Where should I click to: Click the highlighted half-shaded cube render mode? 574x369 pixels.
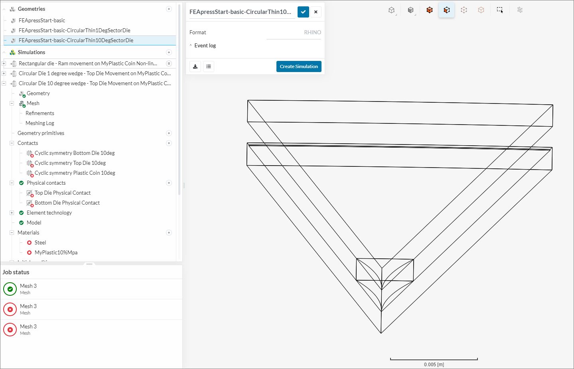tap(446, 10)
